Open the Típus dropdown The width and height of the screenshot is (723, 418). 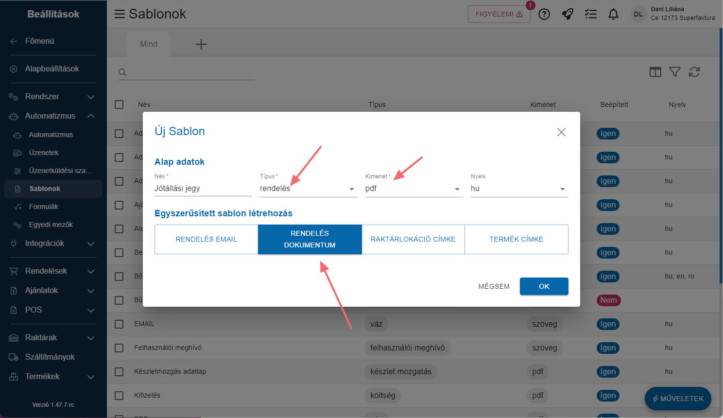point(308,189)
